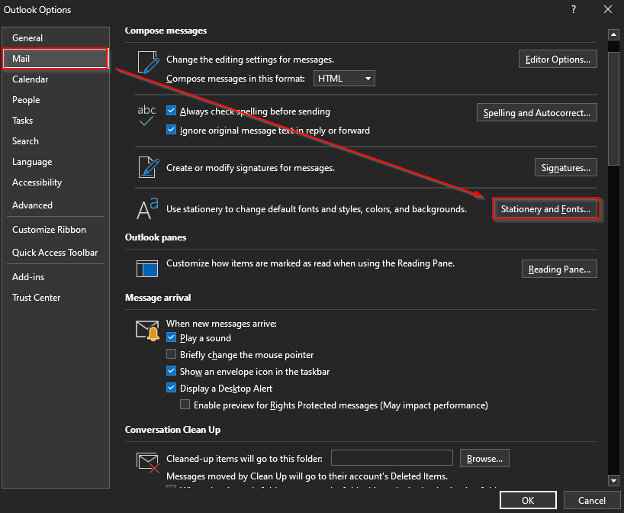Disable Play a sound checkbox
Viewport: 624px width, 513px height.
[x=172, y=338]
